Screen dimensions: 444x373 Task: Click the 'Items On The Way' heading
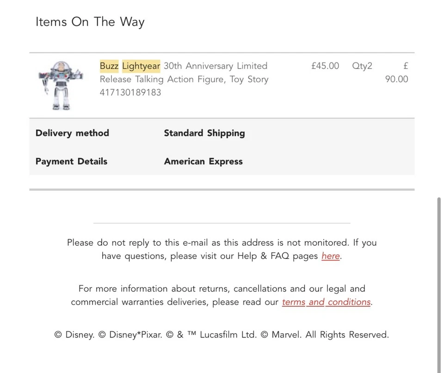[90, 22]
